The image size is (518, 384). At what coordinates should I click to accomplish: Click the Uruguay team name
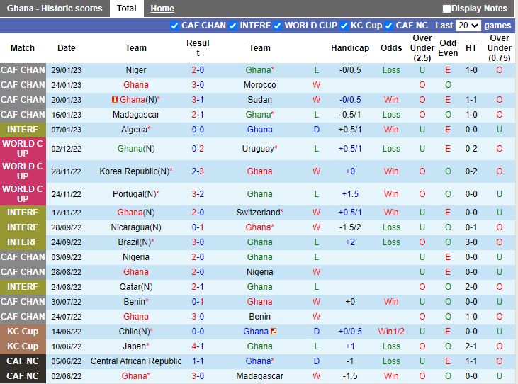(258, 149)
